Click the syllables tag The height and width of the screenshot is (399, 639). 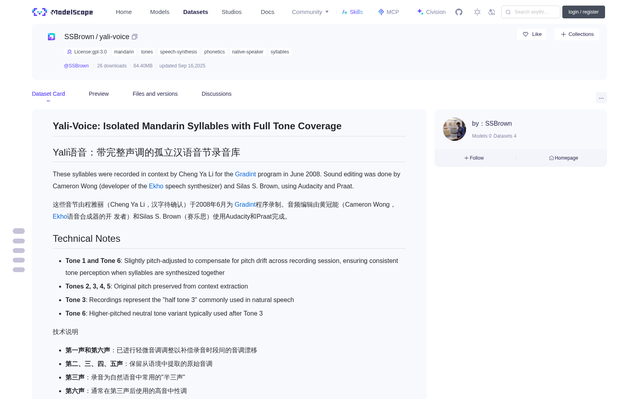pos(280,52)
